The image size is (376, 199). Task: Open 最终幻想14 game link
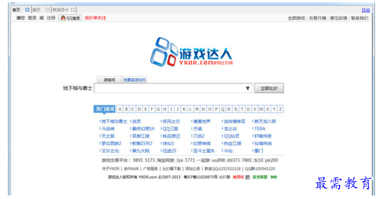click(143, 129)
